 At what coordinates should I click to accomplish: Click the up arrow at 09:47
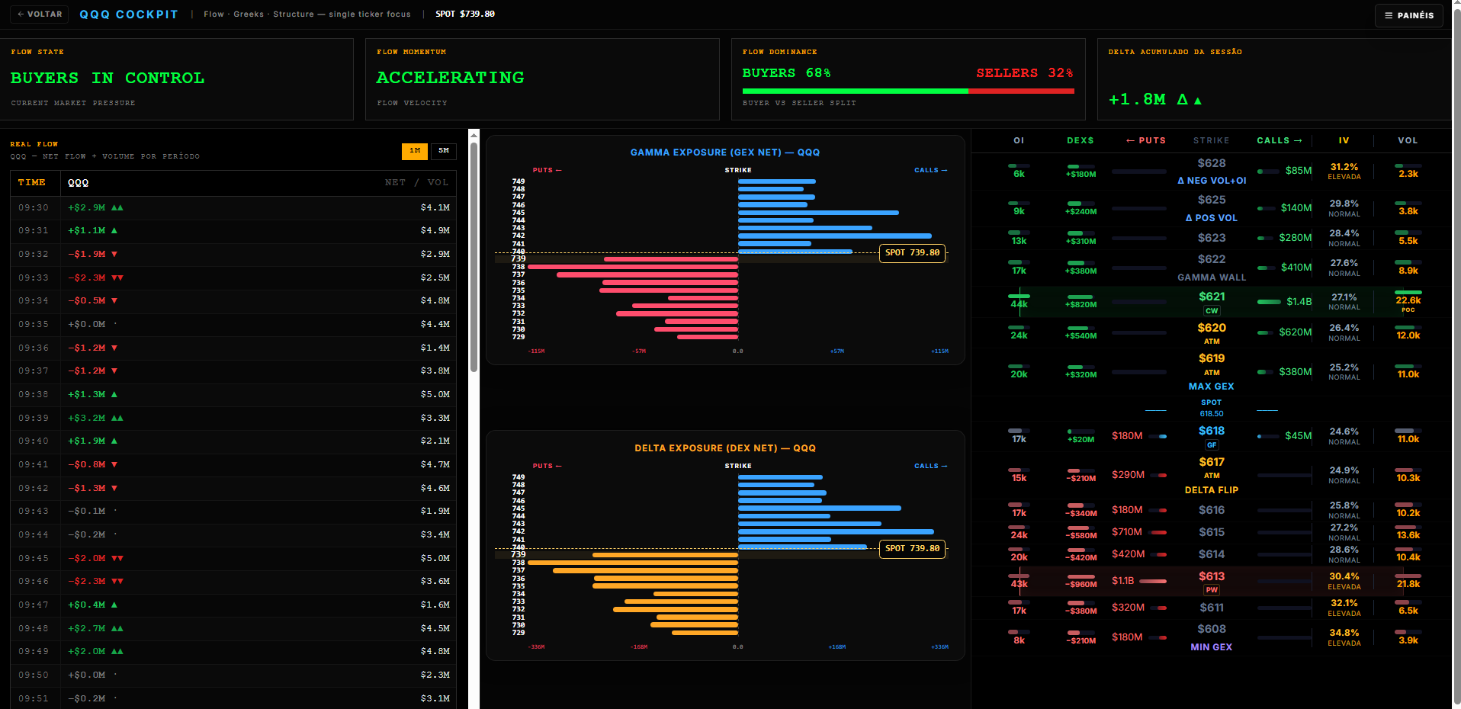tap(114, 605)
